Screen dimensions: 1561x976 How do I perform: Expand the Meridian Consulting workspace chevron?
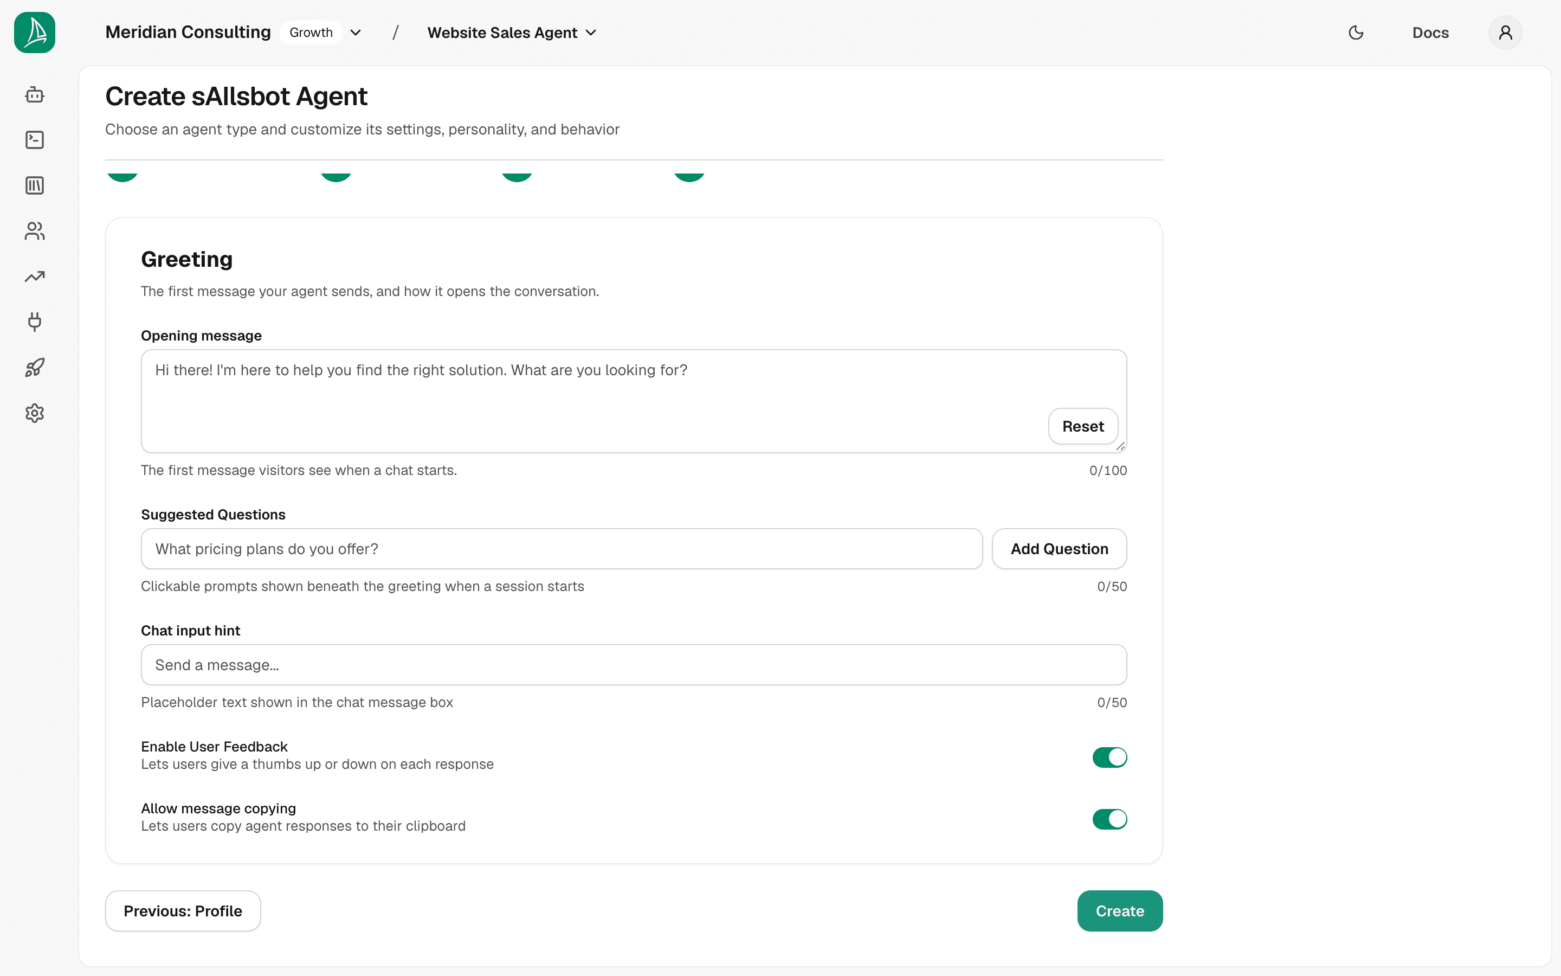tap(356, 33)
